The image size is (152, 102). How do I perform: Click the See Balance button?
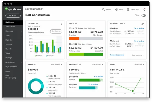point(56,31)
